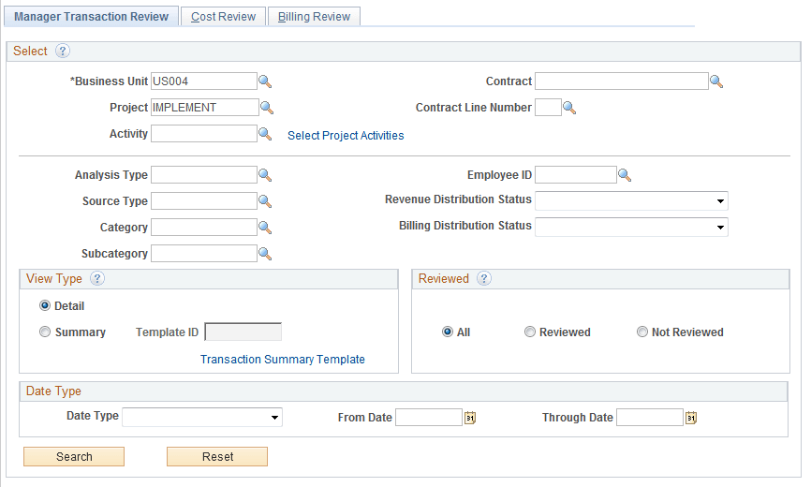The height and width of the screenshot is (487, 811).
Task: Expand Revenue Distribution Status dropdown
Action: (631, 201)
